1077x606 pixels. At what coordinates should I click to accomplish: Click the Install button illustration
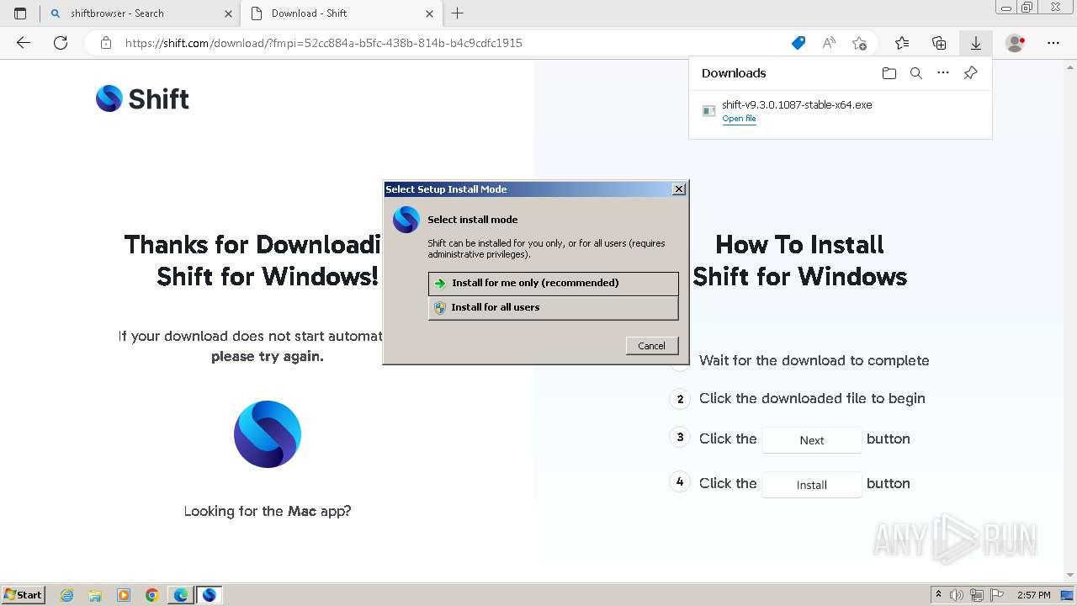pyautogui.click(x=812, y=485)
